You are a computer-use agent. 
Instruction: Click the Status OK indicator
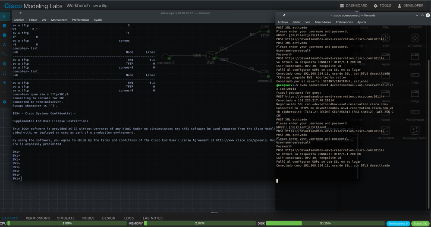tap(420, 224)
